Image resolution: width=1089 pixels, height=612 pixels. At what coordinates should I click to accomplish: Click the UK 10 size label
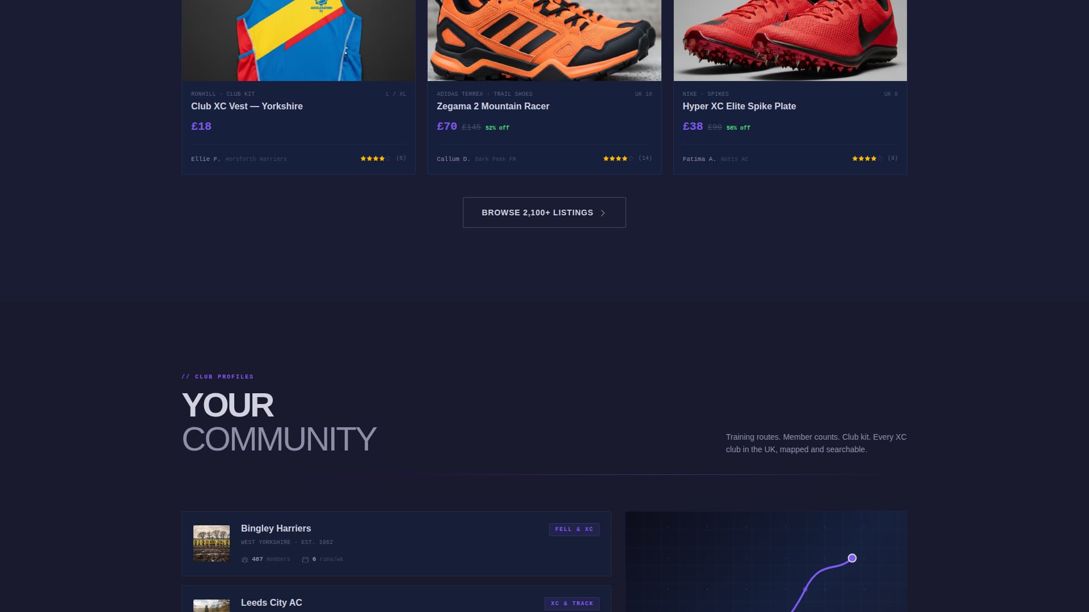click(644, 94)
